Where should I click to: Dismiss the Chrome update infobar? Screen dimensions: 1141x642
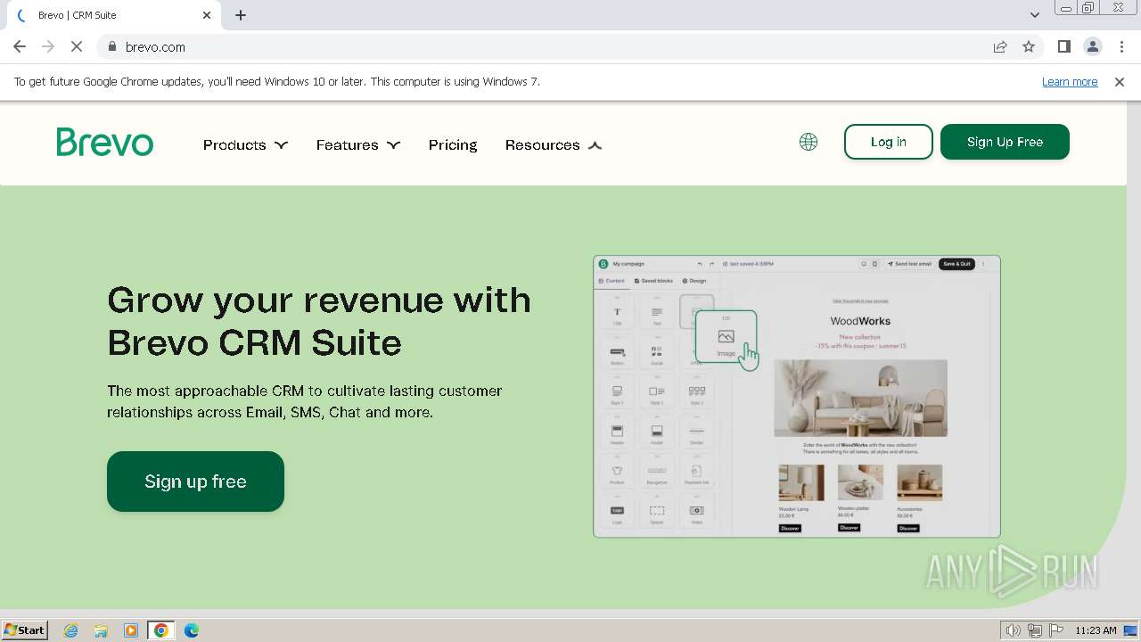pos(1120,81)
